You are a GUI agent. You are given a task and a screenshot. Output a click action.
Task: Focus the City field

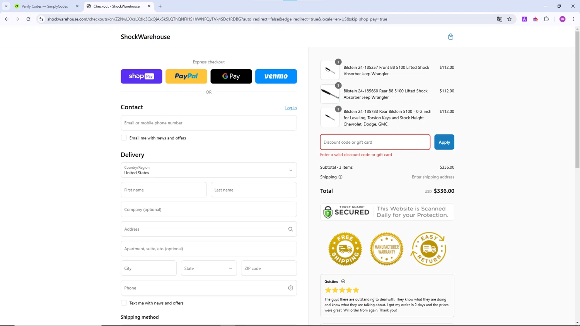click(148, 268)
